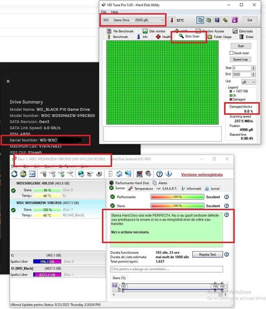The image size is (266, 309).
Task: Click the help icon beside Repeta Test button
Action: [227, 255]
